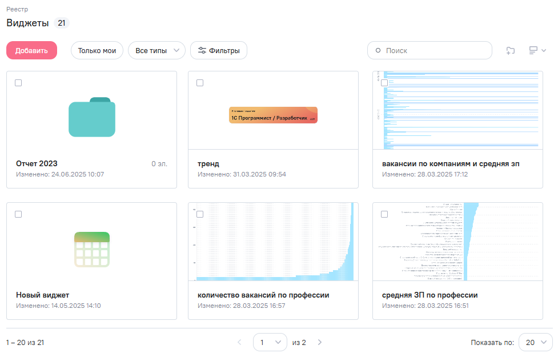
Task: Open the view mode switcher icon
Action: pos(537,51)
